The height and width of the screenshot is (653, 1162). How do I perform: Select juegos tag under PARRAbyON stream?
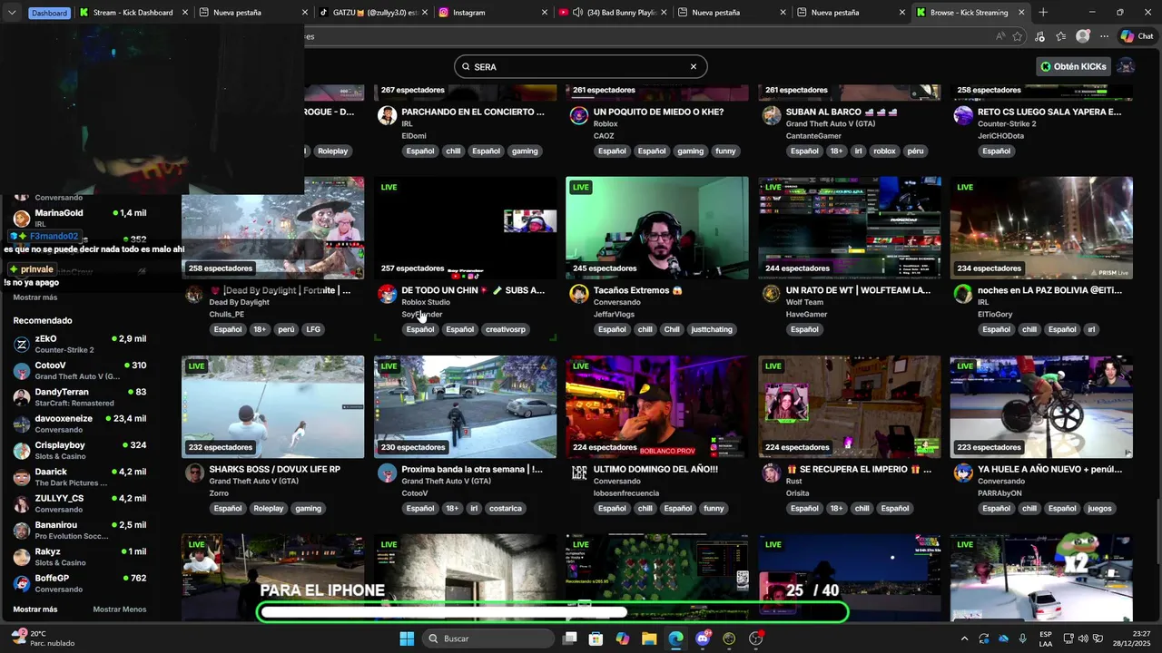1099,509
